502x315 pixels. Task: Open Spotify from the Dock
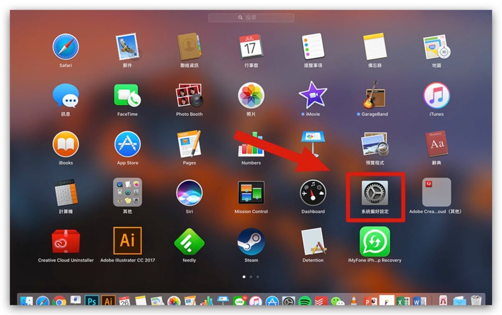[305, 300]
